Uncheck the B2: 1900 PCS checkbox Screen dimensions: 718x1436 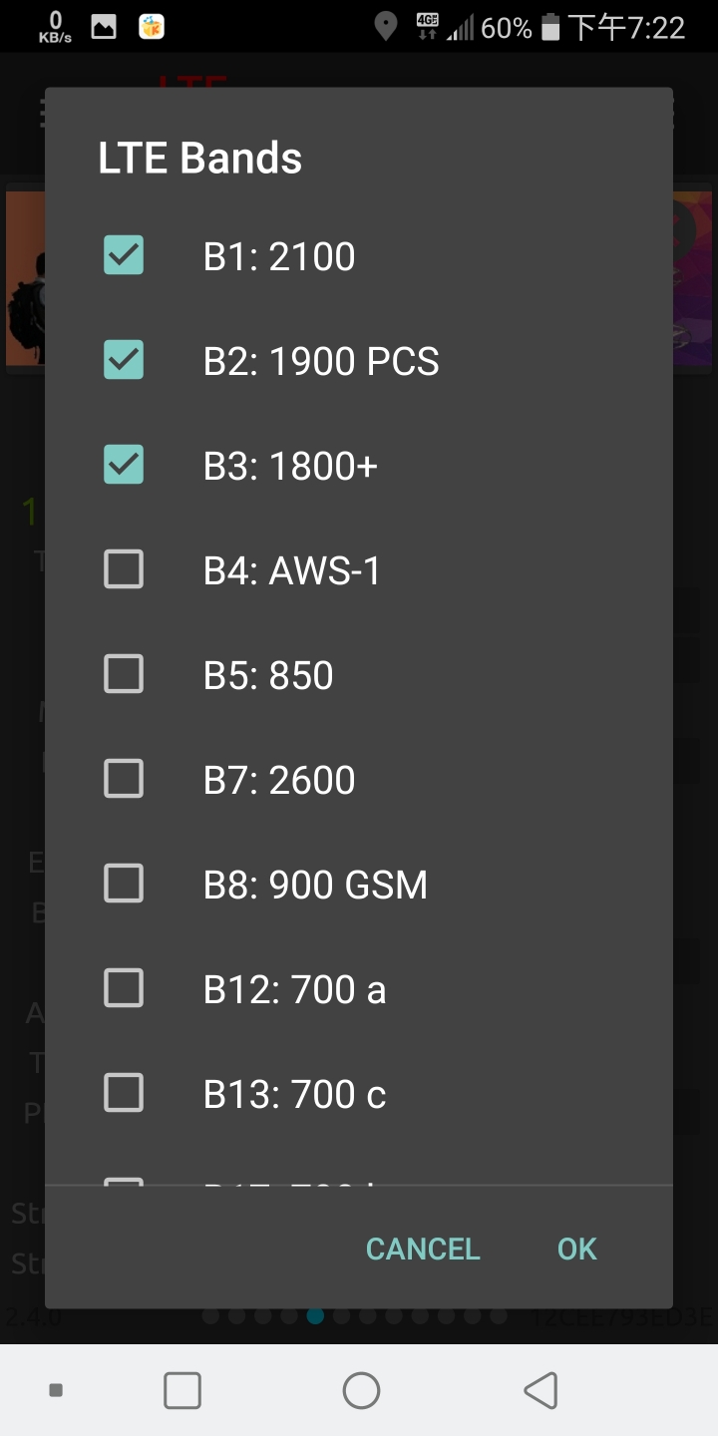click(x=124, y=360)
